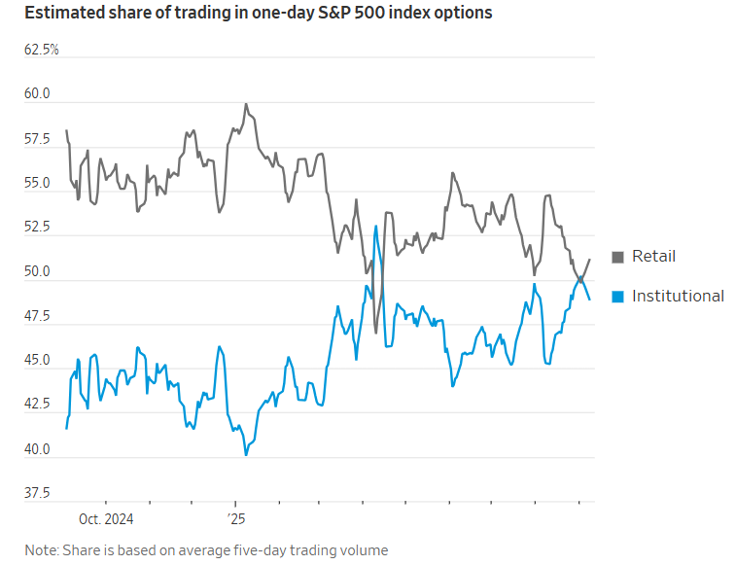Click the 42.5 y-axis label
The image size is (736, 565).
coord(37,404)
